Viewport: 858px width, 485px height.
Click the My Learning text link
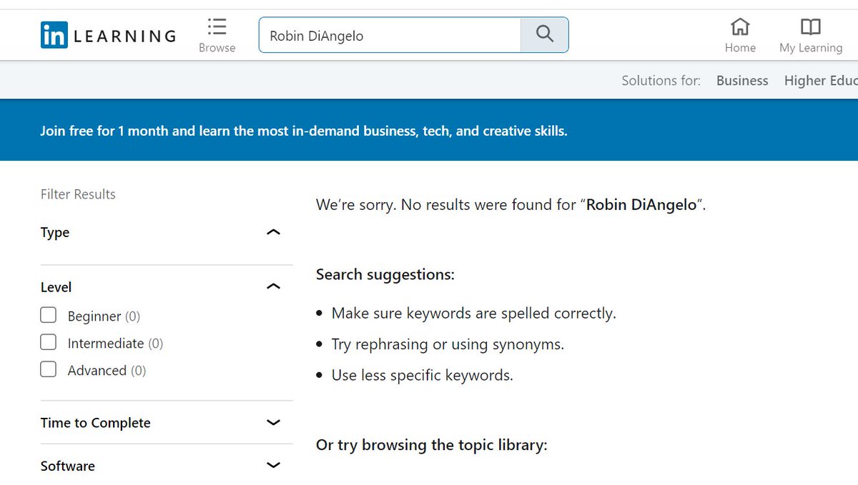(810, 47)
